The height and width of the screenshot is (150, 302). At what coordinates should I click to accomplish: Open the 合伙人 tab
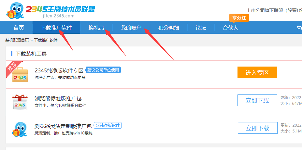[x=231, y=28]
